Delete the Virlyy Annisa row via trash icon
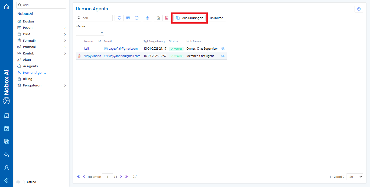Viewport: 370px width, 187px height. tap(79, 56)
